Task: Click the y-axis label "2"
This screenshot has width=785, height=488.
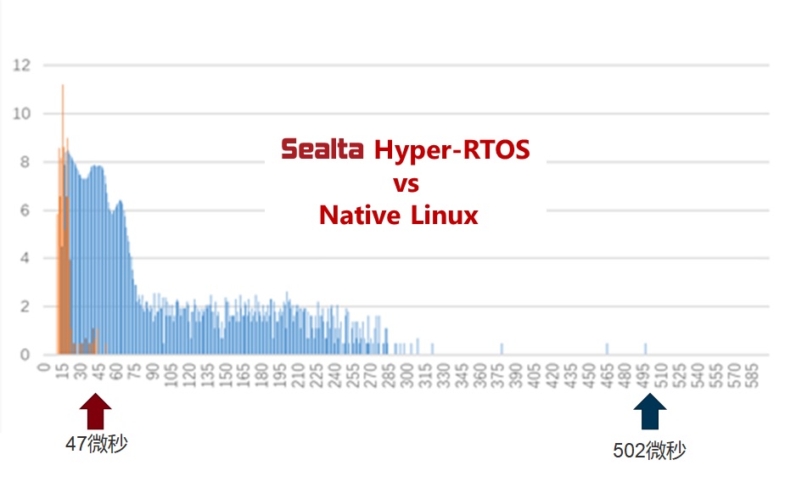Action: (x=25, y=306)
